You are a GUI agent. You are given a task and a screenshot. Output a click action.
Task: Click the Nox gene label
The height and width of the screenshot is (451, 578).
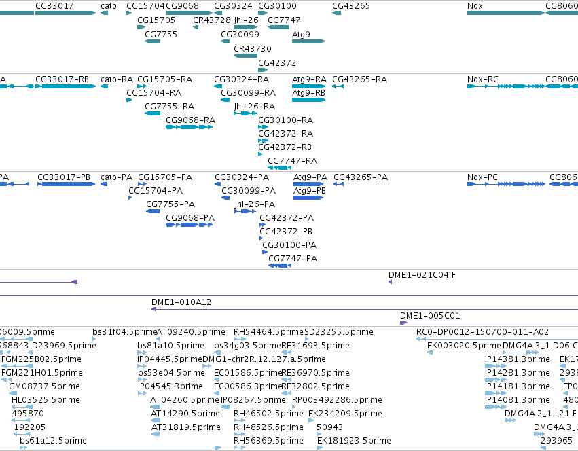click(475, 6)
